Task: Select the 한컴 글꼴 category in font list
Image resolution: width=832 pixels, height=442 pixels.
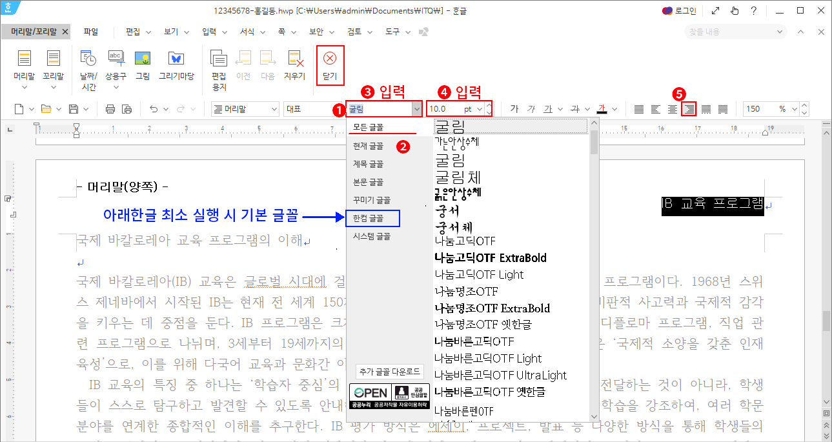Action: coord(373,217)
